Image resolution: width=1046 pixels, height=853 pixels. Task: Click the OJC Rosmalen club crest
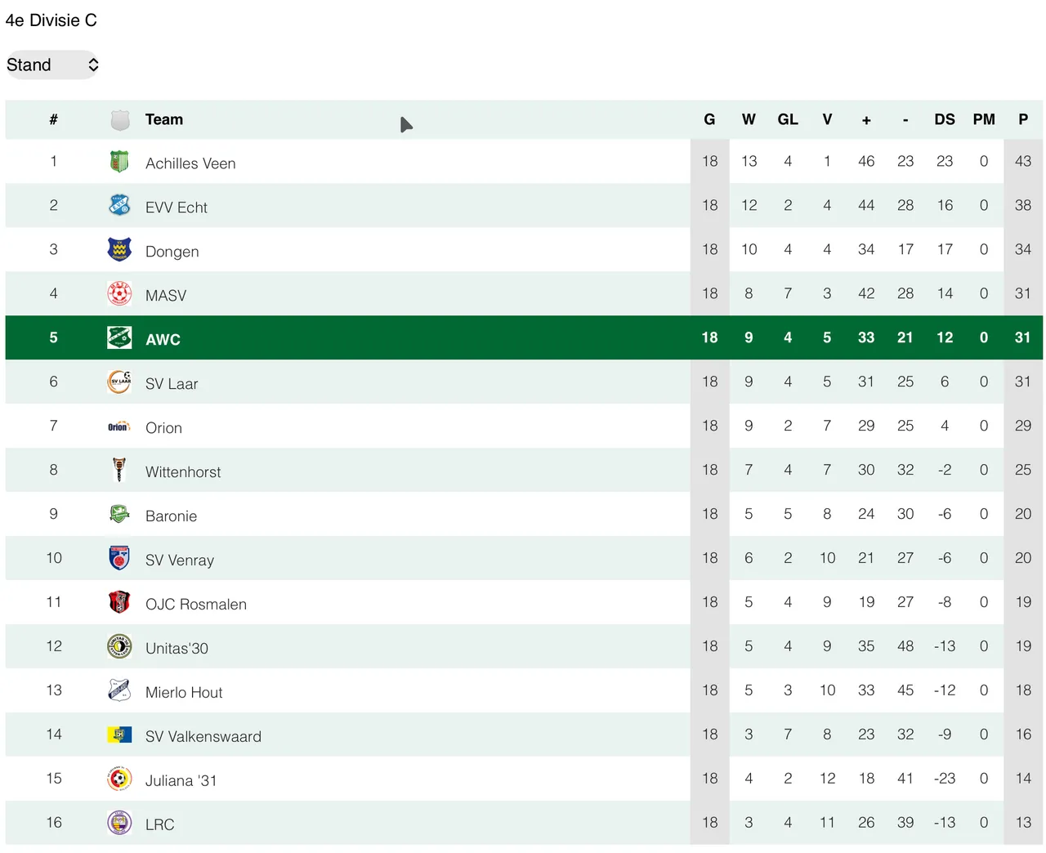(119, 602)
